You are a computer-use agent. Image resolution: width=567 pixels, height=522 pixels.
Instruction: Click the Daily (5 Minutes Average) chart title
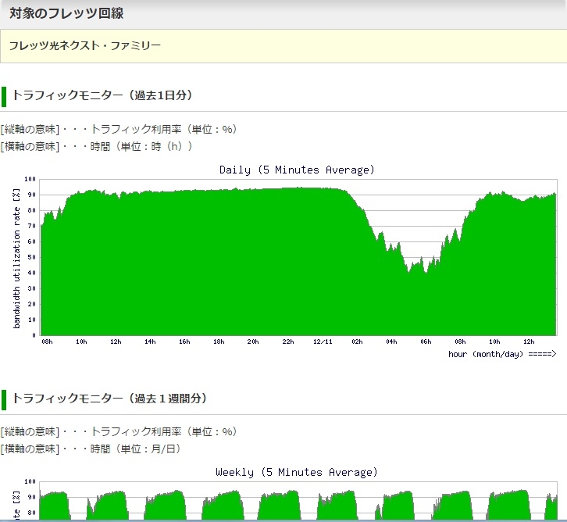point(297,170)
